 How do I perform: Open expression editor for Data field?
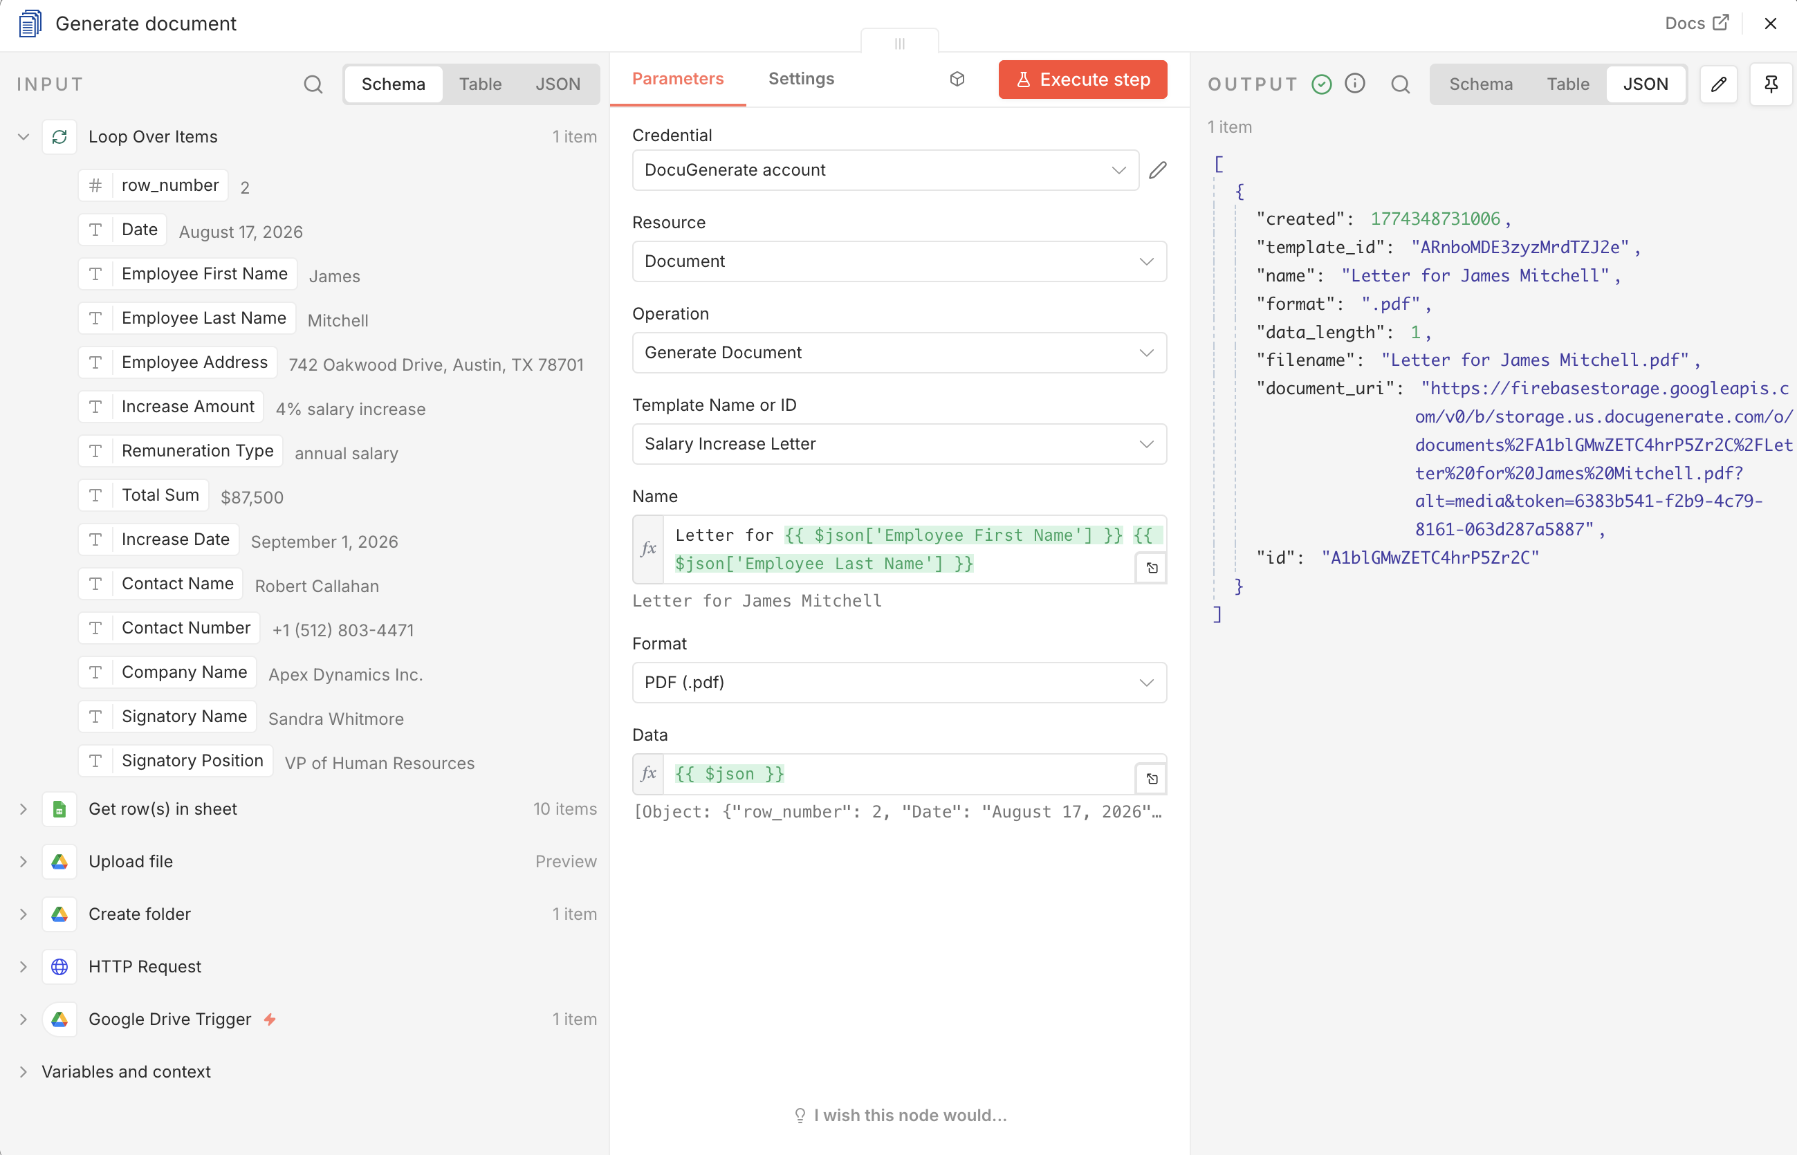tap(1151, 779)
